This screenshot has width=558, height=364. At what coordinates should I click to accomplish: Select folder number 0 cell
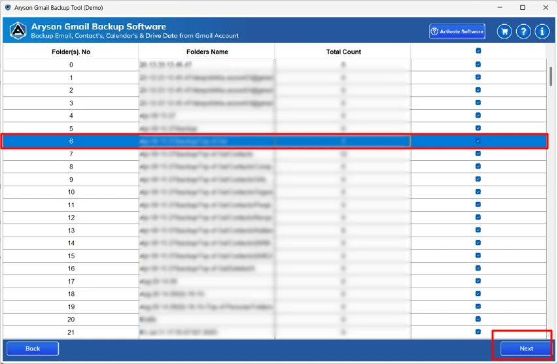[x=71, y=65]
